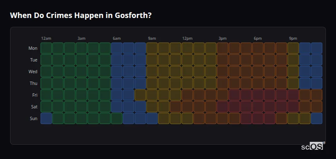Inspect the Saturday 9pm heatmap cell
The width and height of the screenshot is (336, 159).
[293, 107]
